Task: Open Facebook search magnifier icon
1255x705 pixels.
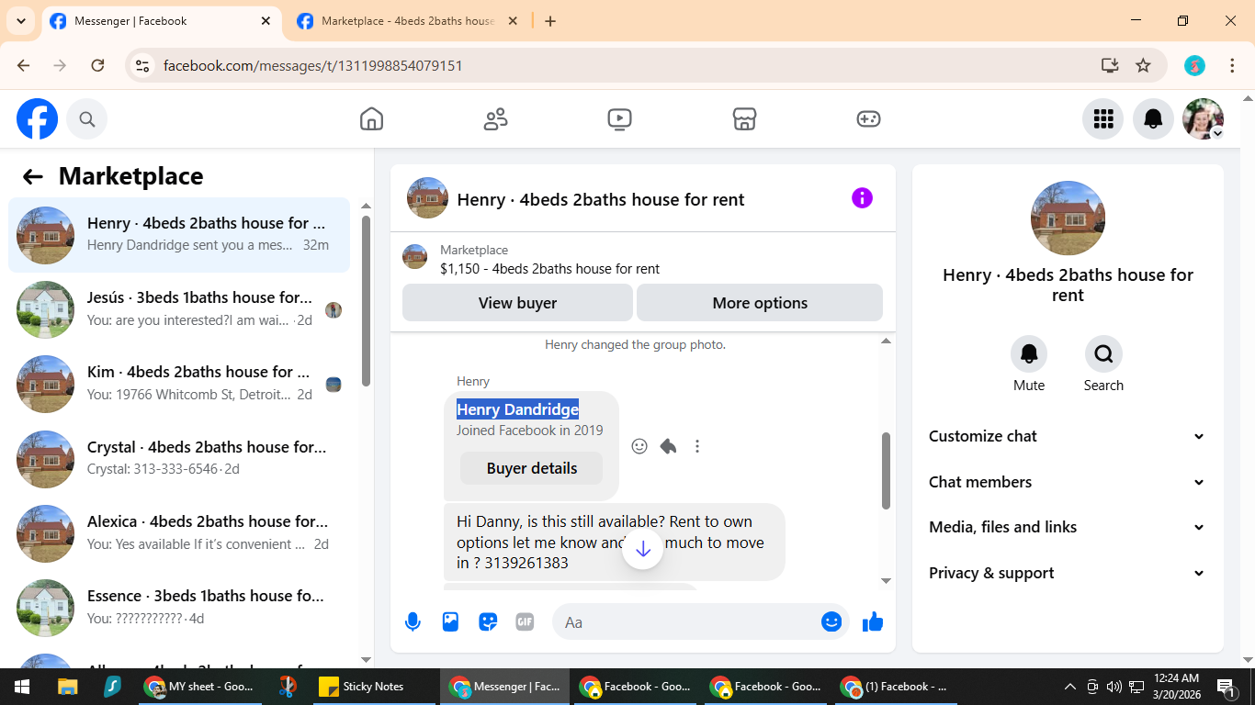Action: click(x=87, y=119)
